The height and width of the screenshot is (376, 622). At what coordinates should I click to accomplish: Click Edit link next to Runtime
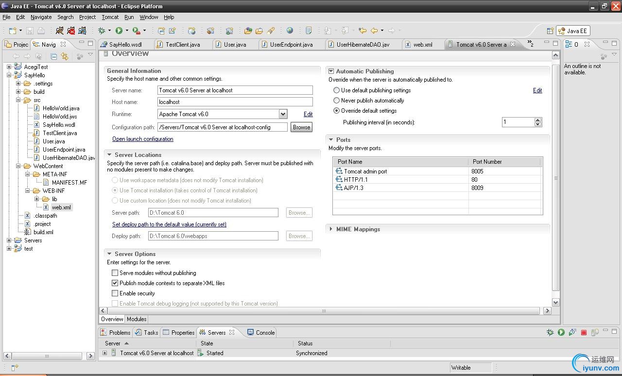pyautogui.click(x=308, y=114)
